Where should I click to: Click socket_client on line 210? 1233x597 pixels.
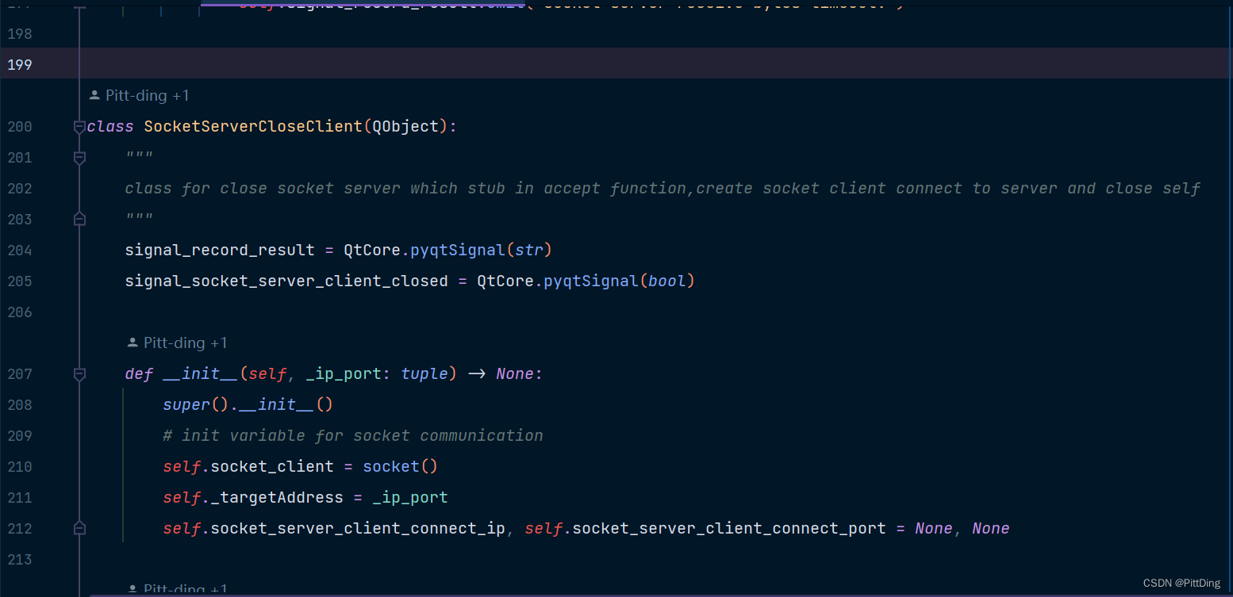(272, 467)
